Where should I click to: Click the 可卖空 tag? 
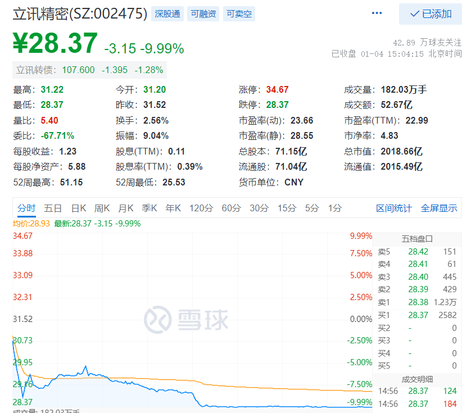pos(239,14)
